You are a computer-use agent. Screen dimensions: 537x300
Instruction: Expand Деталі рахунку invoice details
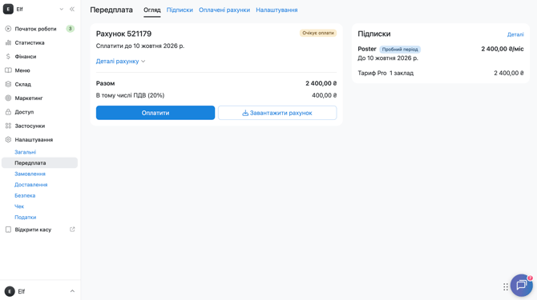click(x=120, y=61)
